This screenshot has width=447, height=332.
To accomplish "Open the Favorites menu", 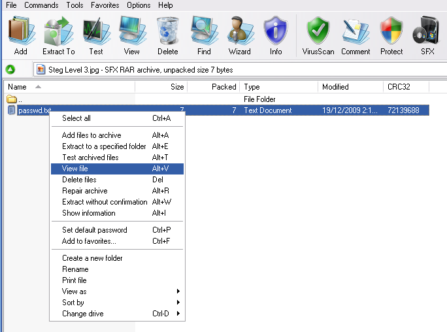I will click(x=105, y=5).
